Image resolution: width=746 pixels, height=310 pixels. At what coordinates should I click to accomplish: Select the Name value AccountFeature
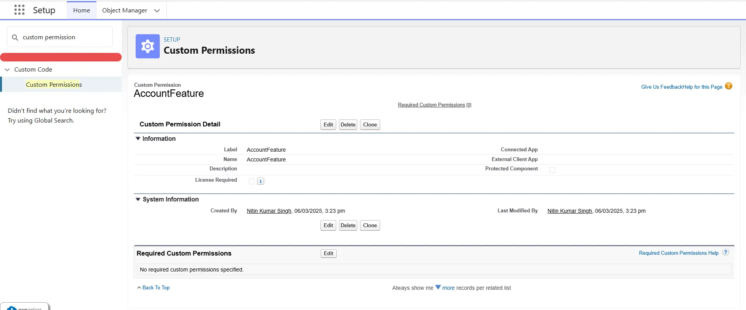pyautogui.click(x=266, y=159)
